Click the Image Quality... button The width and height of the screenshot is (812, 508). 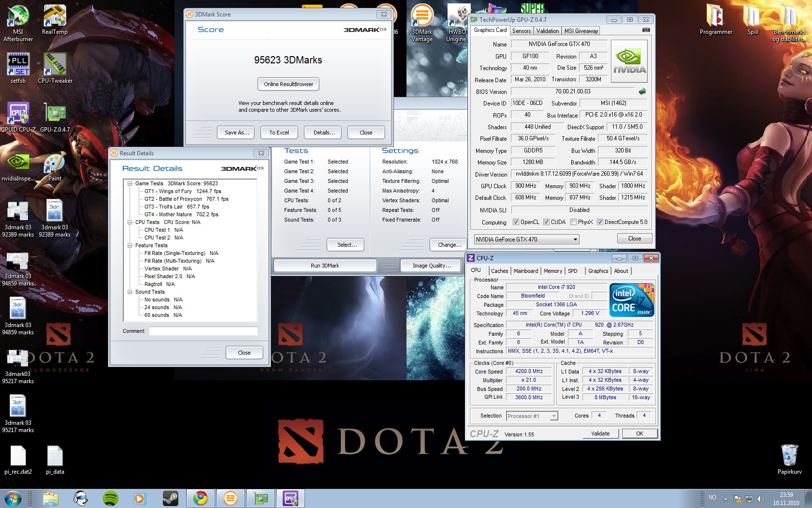(432, 266)
